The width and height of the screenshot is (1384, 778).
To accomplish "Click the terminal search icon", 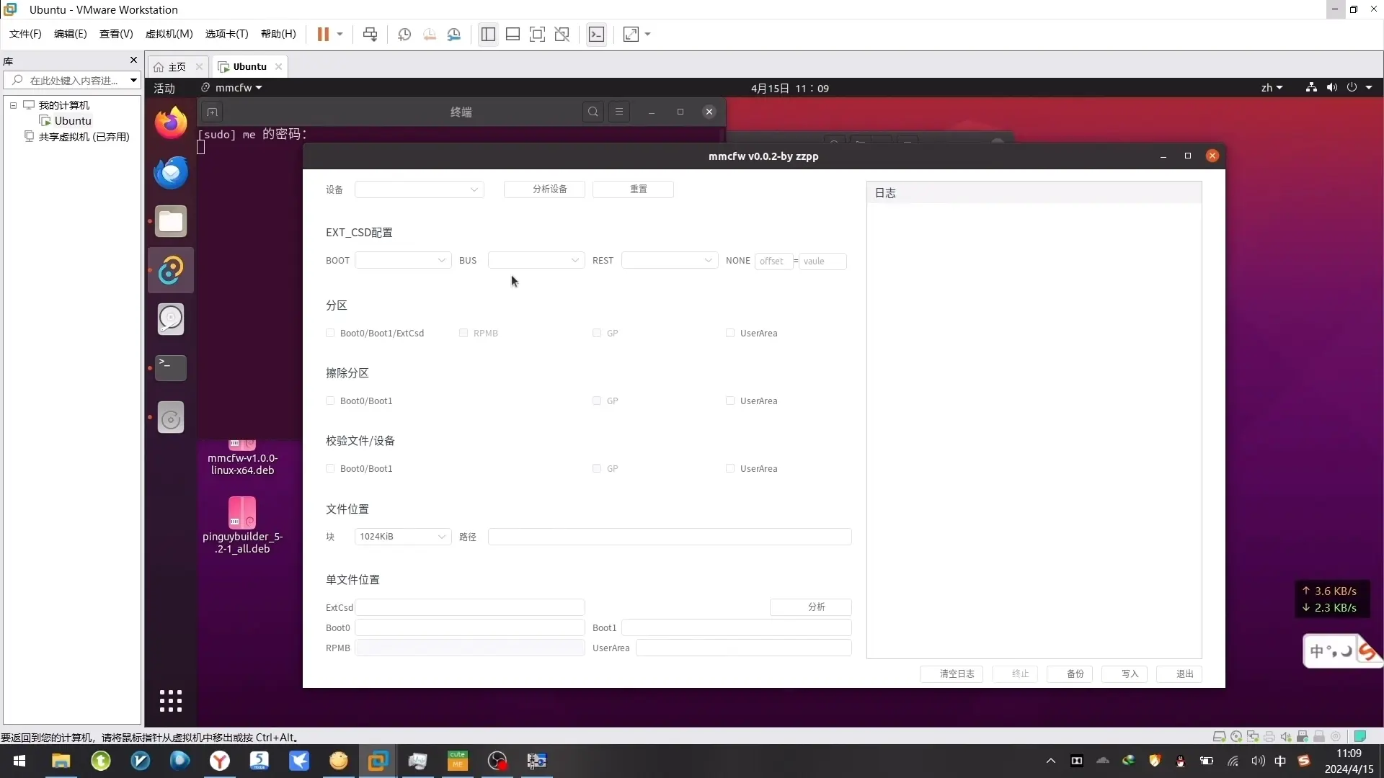I will [593, 112].
